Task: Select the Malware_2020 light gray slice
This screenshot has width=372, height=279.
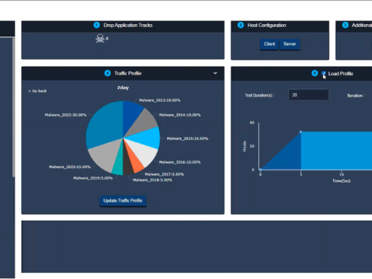Action: (x=106, y=155)
